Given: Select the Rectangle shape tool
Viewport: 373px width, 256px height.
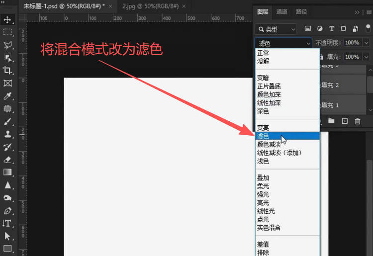Looking at the screenshot, I should pyautogui.click(x=7, y=249).
